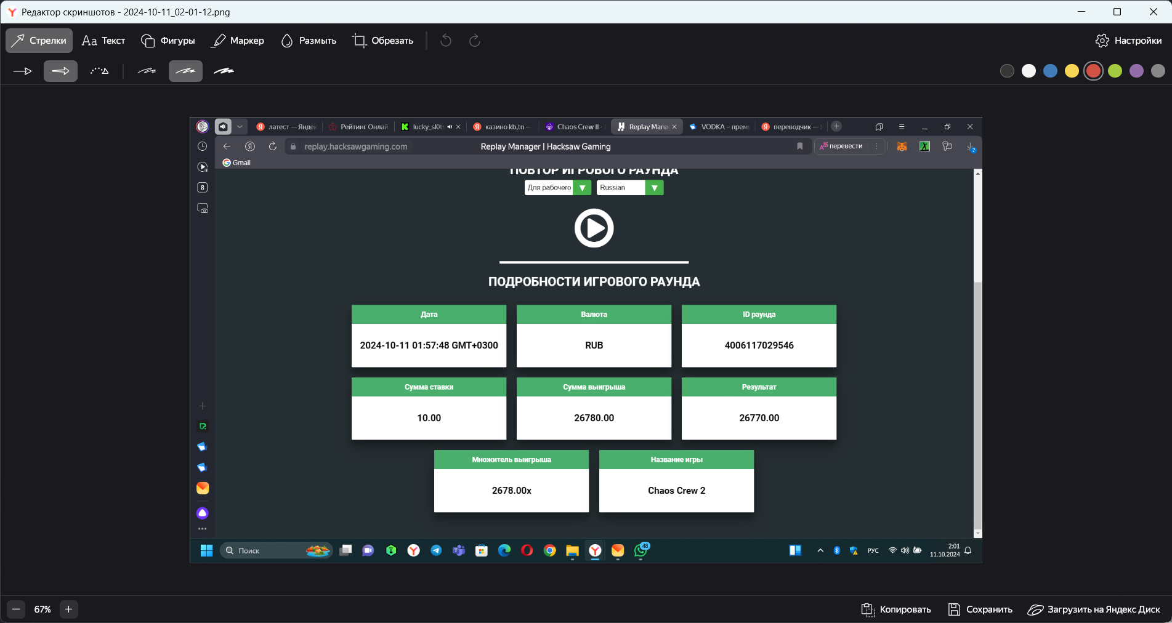This screenshot has width=1172, height=623.
Task: Pick the blue color swatch
Action: tap(1050, 71)
